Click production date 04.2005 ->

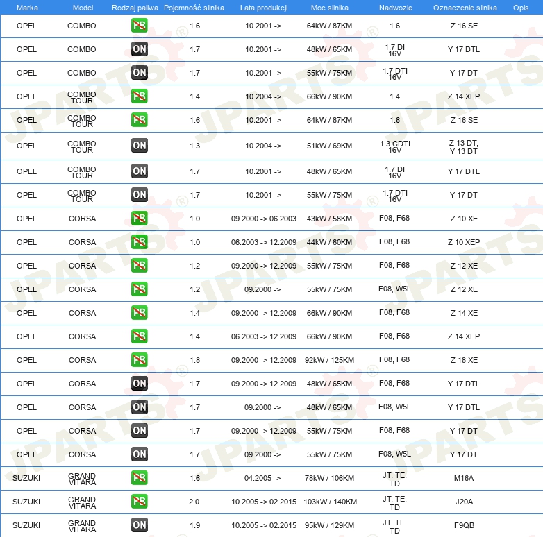(x=262, y=478)
